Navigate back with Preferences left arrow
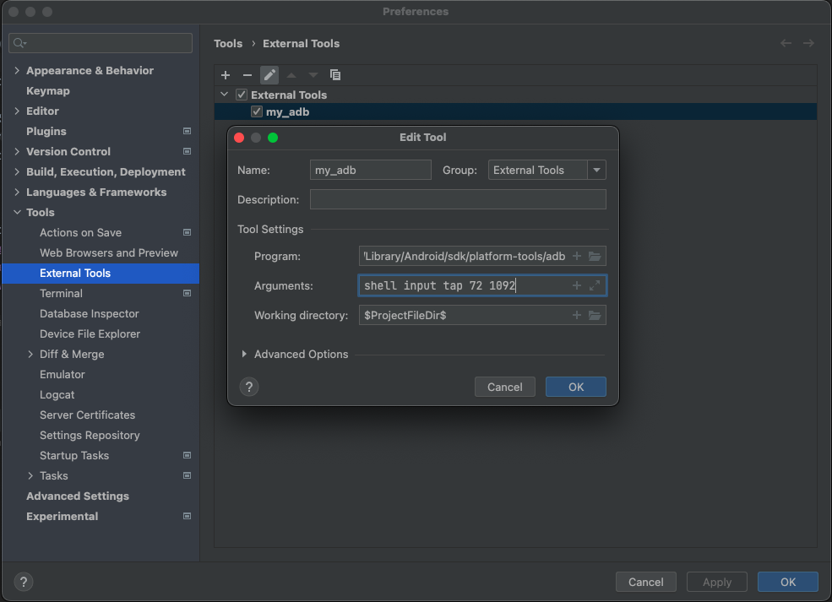832x602 pixels. pos(786,43)
